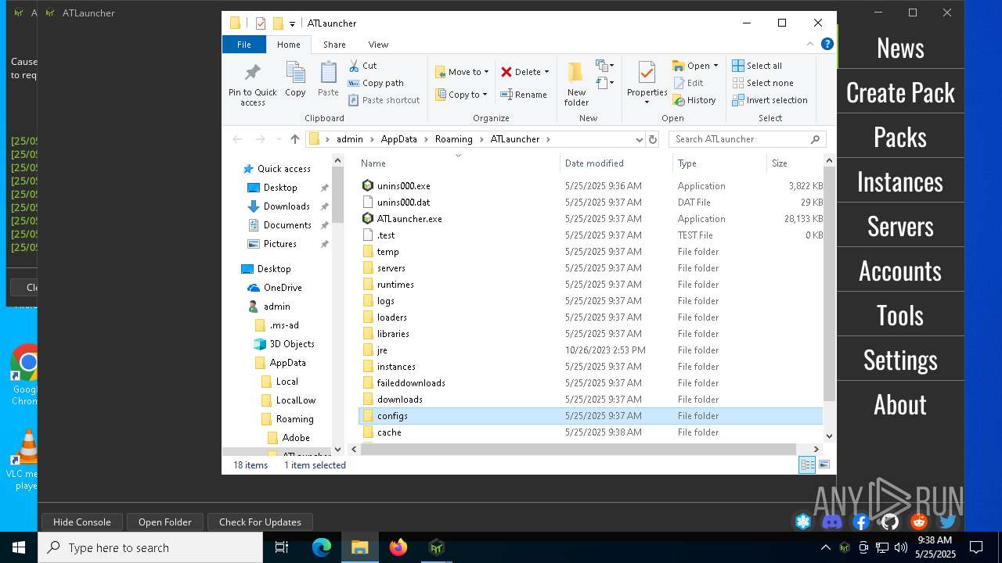Open ATLauncher Reddit link icon
Viewport: 1002px width, 563px height.
[x=919, y=522]
